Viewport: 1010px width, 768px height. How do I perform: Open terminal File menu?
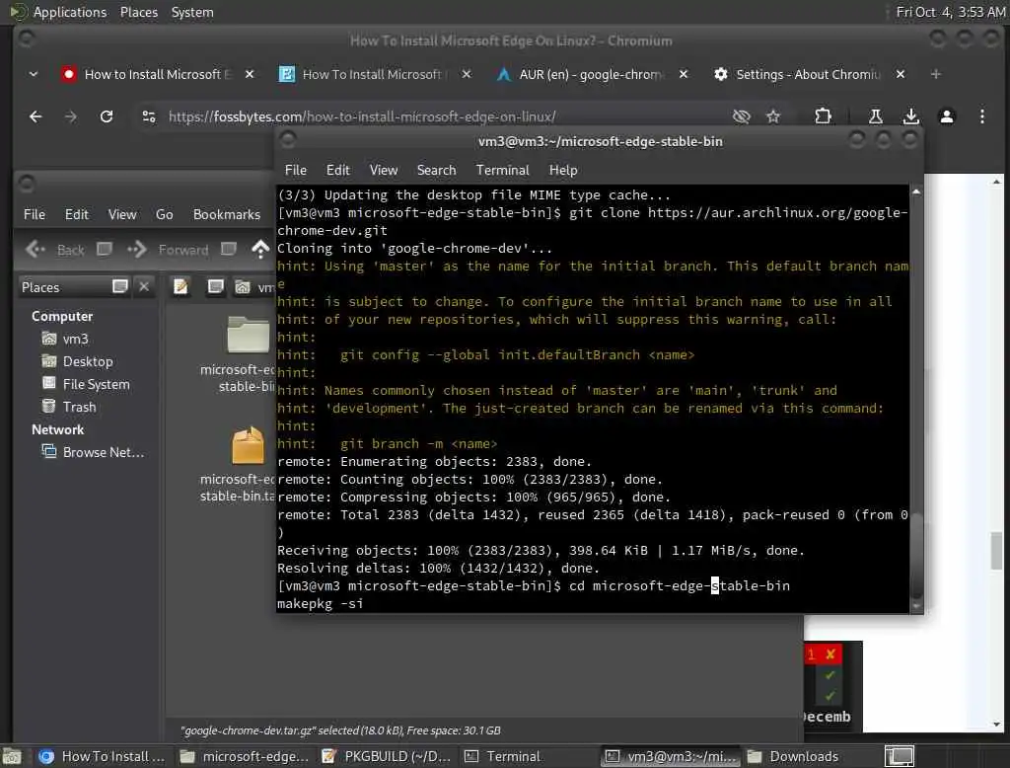point(296,170)
